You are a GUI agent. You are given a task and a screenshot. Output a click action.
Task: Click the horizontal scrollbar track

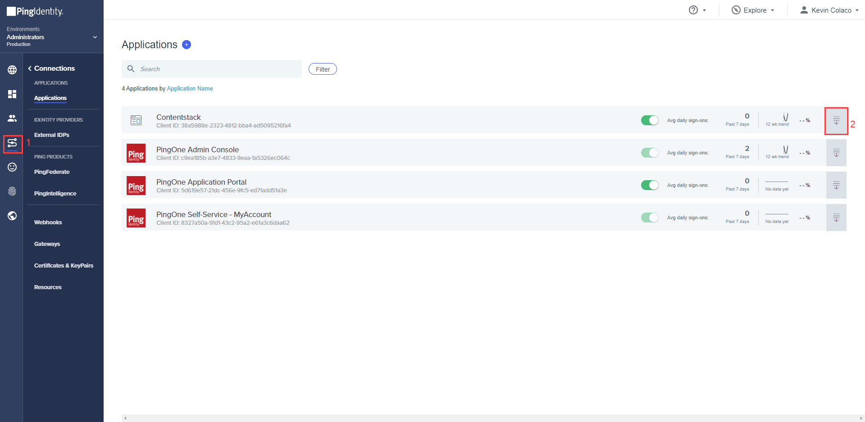492,418
